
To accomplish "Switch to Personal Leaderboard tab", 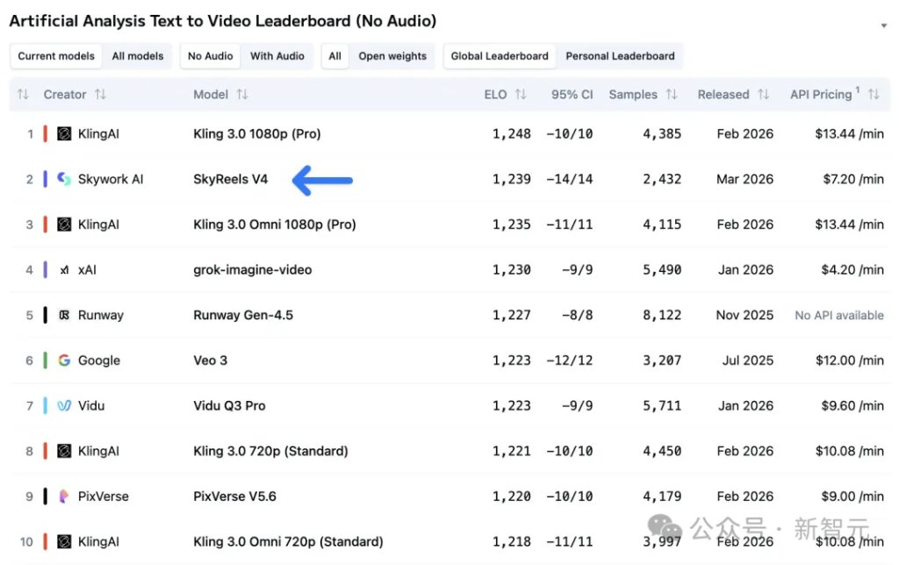I will pos(620,56).
